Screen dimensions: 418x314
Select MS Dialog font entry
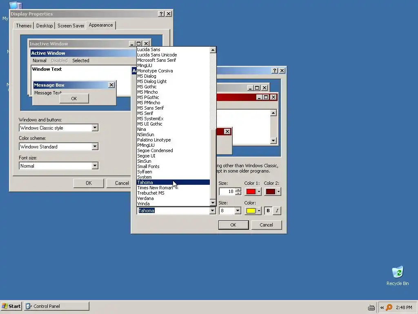click(173, 76)
